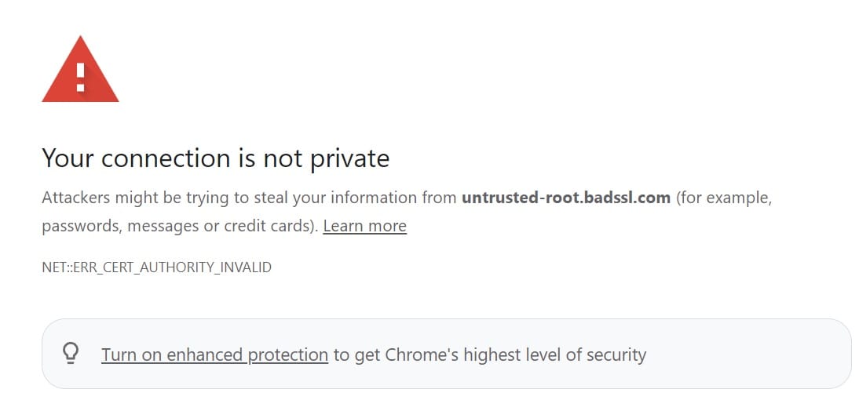Click the "Your connection is not private" heading
859x400 pixels.
pyautogui.click(x=215, y=158)
